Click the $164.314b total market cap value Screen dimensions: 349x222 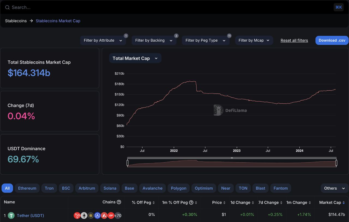point(29,73)
